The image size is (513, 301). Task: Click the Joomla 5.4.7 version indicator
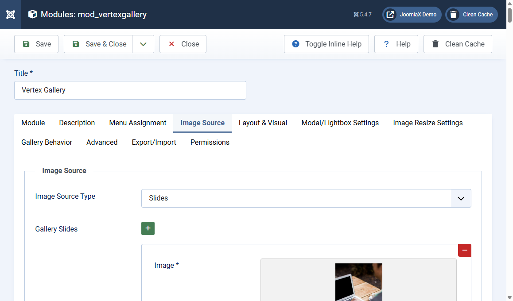click(362, 14)
